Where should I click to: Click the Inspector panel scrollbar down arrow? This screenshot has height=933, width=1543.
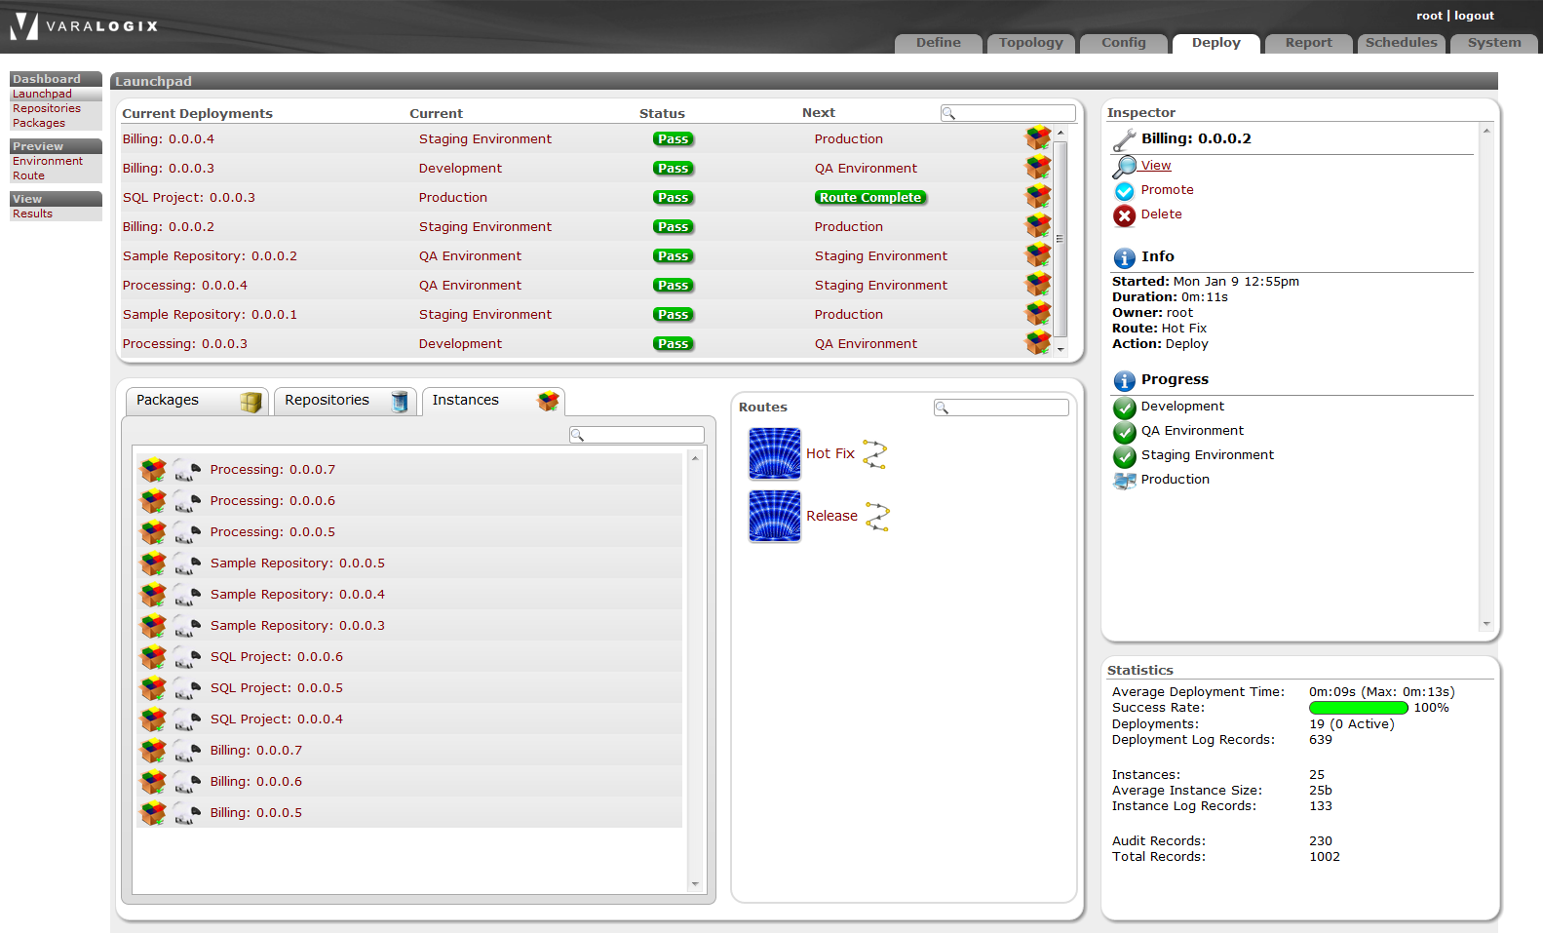point(1486,623)
